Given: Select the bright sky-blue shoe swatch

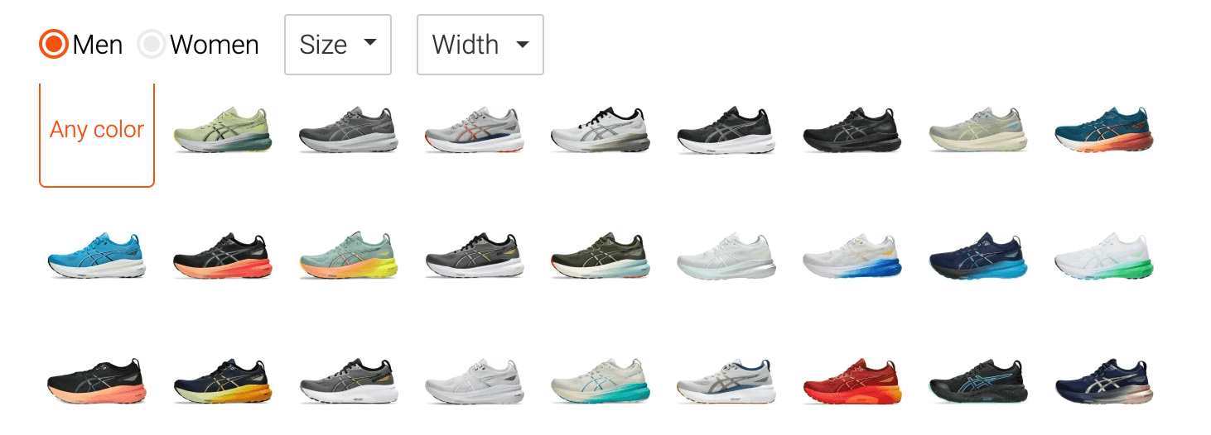Looking at the screenshot, I should point(96,256).
